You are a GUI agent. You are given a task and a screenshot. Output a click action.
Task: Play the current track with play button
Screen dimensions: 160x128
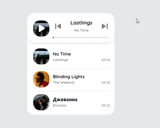(x=41, y=28)
